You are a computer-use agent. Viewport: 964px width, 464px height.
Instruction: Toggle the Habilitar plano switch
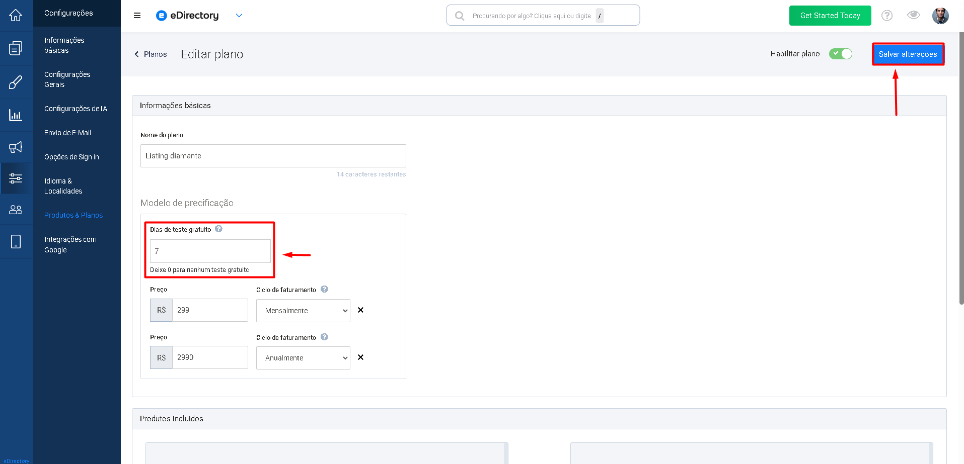click(x=841, y=54)
